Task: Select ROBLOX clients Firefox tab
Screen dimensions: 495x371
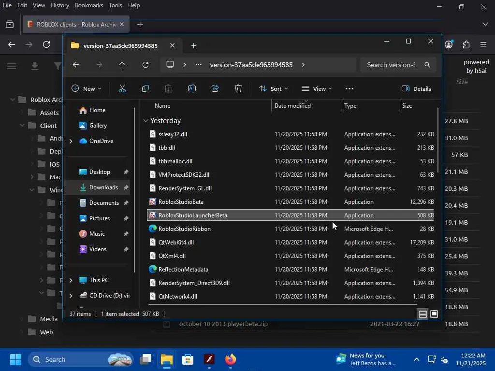Action: [76, 24]
